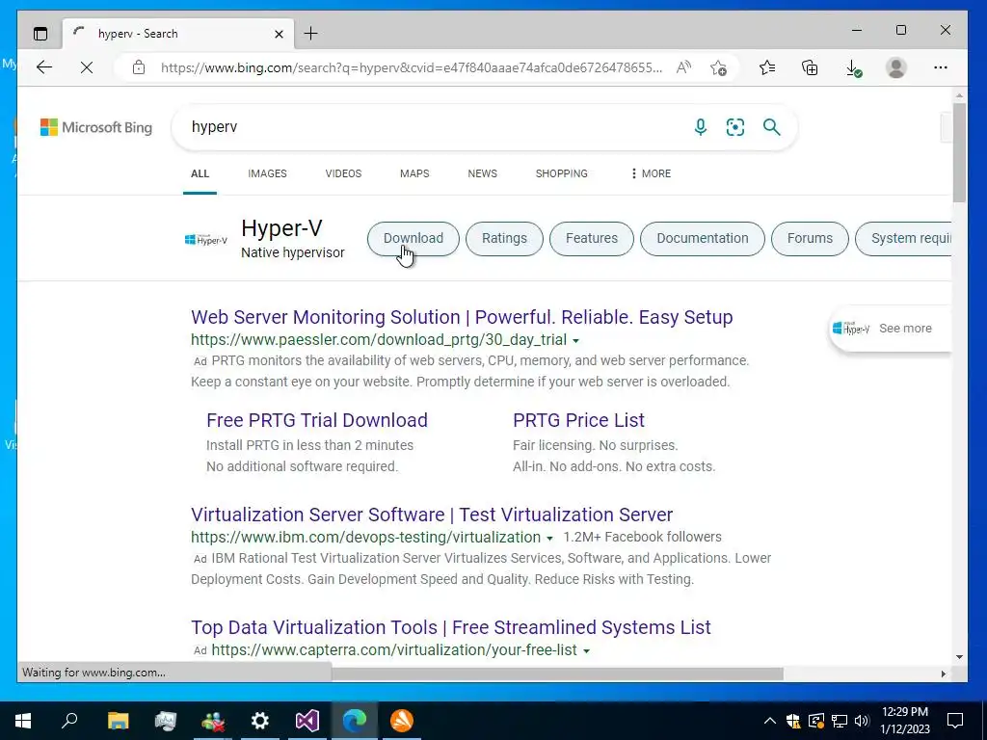Open Settings and more ellipsis menu
This screenshot has height=740, width=987.
pos(941,67)
